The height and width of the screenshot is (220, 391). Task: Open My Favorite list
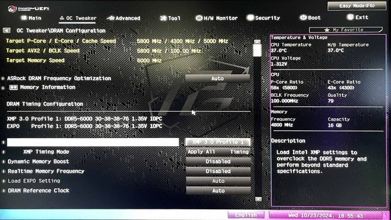345,30
